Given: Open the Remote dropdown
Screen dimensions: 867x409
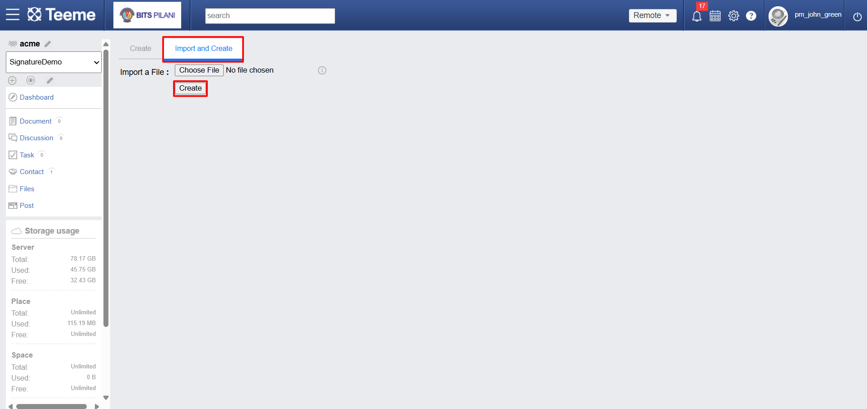Looking at the screenshot, I should pyautogui.click(x=652, y=15).
